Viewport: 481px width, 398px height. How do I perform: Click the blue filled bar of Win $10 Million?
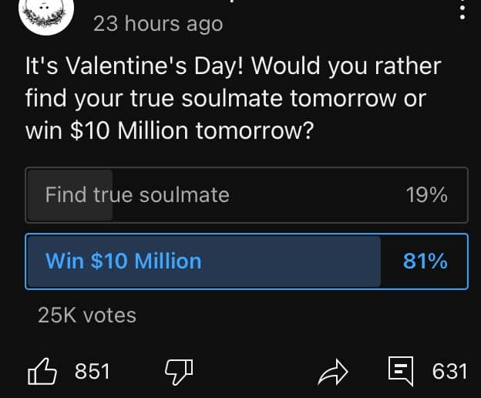tap(308, 261)
